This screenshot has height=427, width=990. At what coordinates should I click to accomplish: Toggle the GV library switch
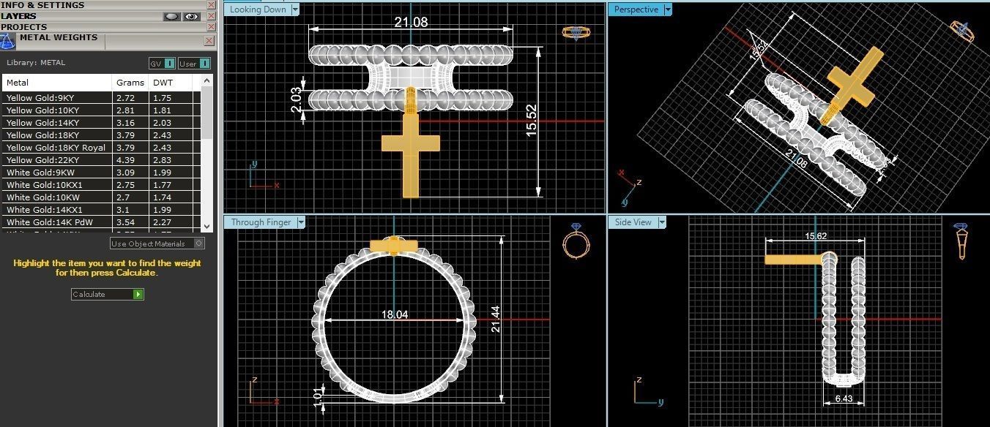162,64
